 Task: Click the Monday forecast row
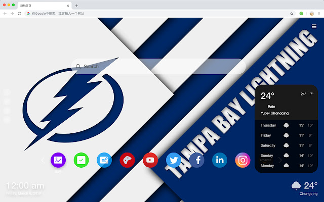pyautogui.click(x=287, y=166)
